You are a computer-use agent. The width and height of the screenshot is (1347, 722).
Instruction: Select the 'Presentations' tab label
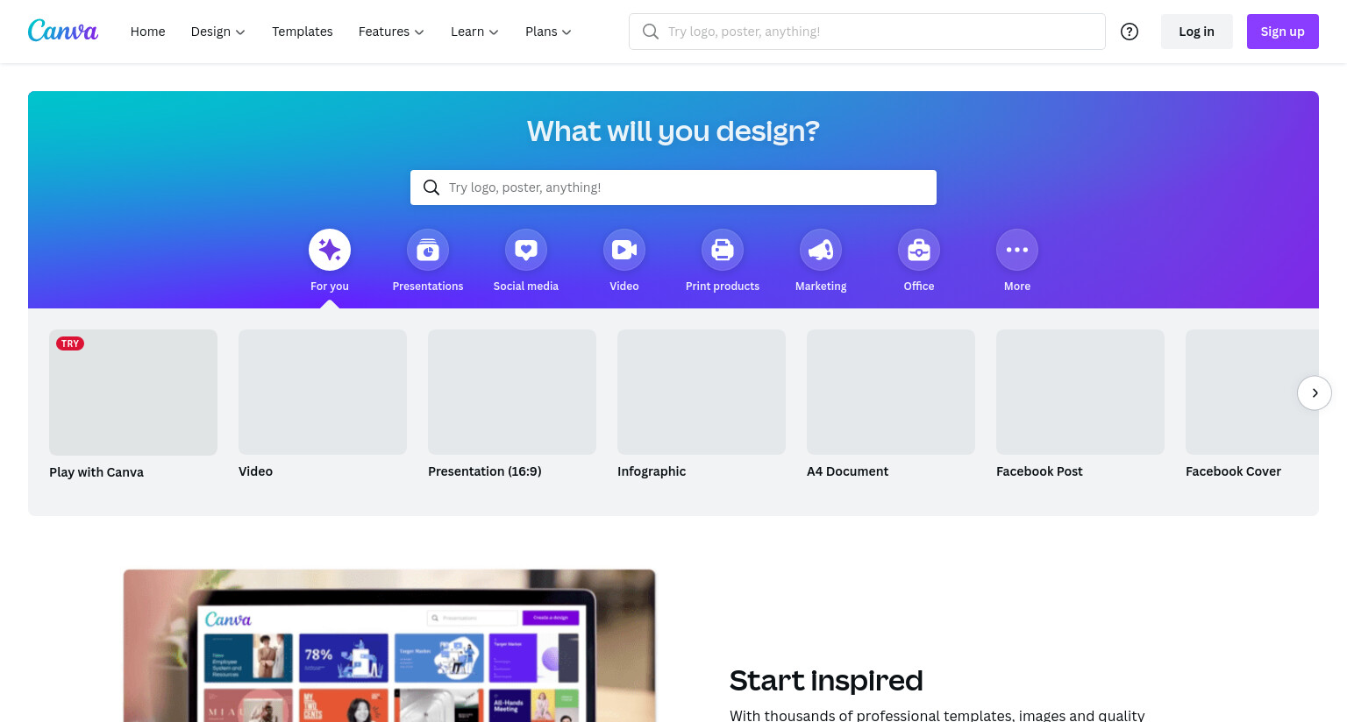(428, 287)
